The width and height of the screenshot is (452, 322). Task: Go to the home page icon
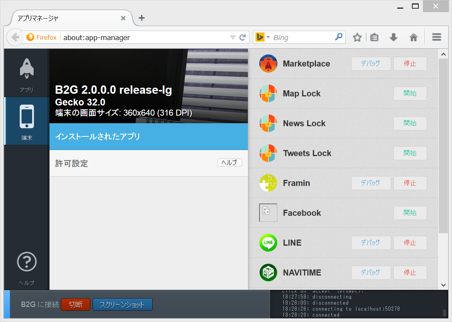point(414,37)
